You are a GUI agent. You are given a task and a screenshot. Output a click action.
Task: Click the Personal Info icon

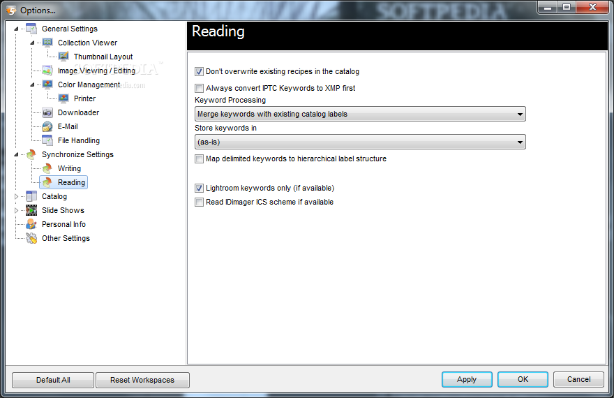(31, 224)
